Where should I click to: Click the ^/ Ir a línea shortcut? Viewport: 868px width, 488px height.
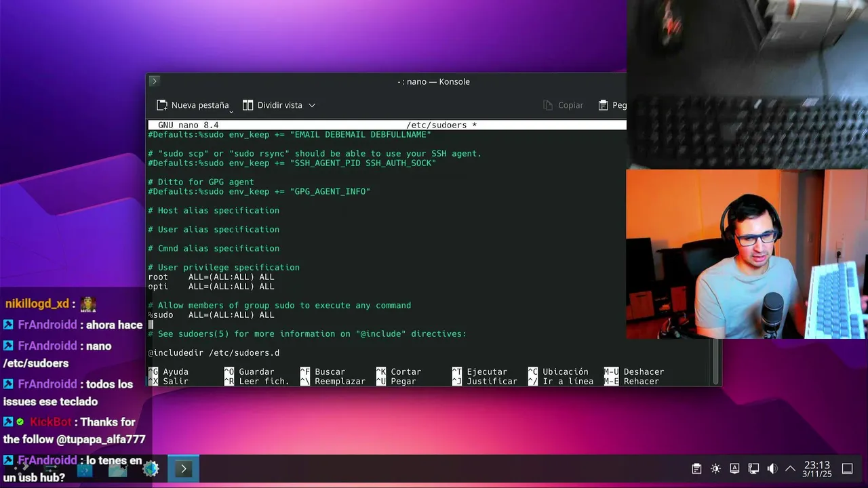click(561, 382)
